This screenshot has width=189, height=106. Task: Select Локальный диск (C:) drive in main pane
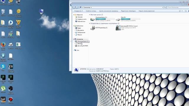coord(102,19)
